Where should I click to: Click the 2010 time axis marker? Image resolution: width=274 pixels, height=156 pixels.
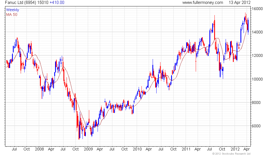137,149
